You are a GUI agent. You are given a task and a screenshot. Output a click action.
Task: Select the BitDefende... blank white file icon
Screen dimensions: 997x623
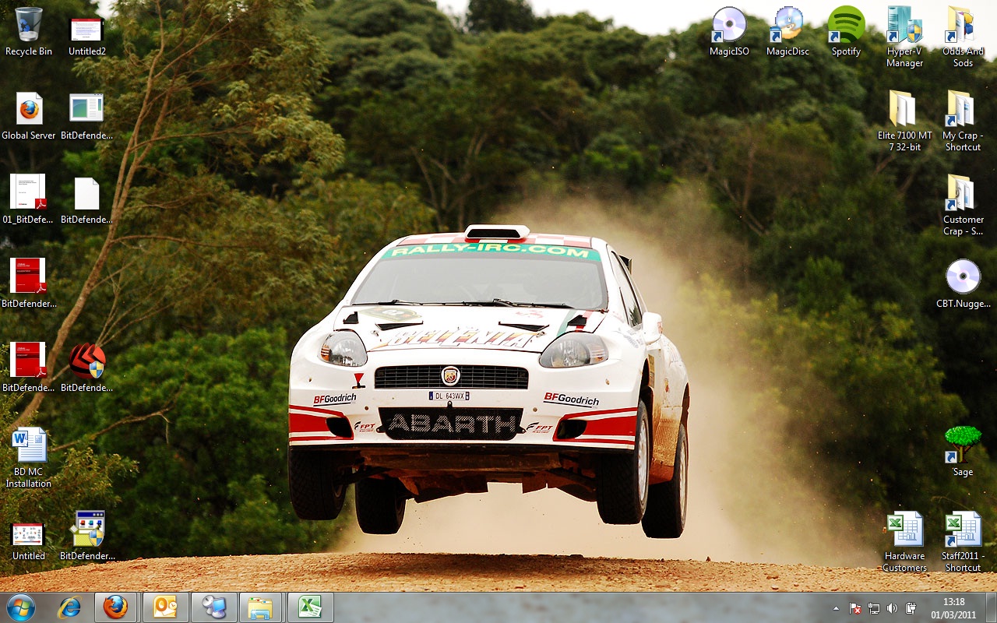pos(86,200)
